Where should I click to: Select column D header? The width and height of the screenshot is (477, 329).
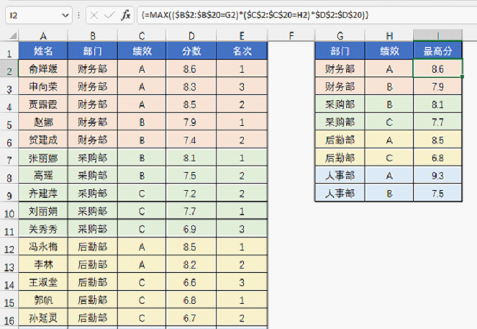tap(191, 36)
